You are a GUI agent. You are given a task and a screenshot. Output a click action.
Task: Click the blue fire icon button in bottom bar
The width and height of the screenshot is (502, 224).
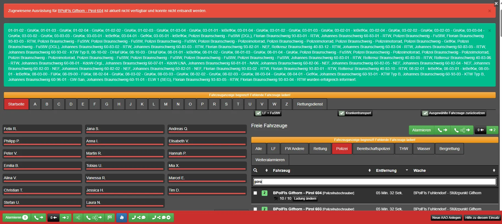122,217
